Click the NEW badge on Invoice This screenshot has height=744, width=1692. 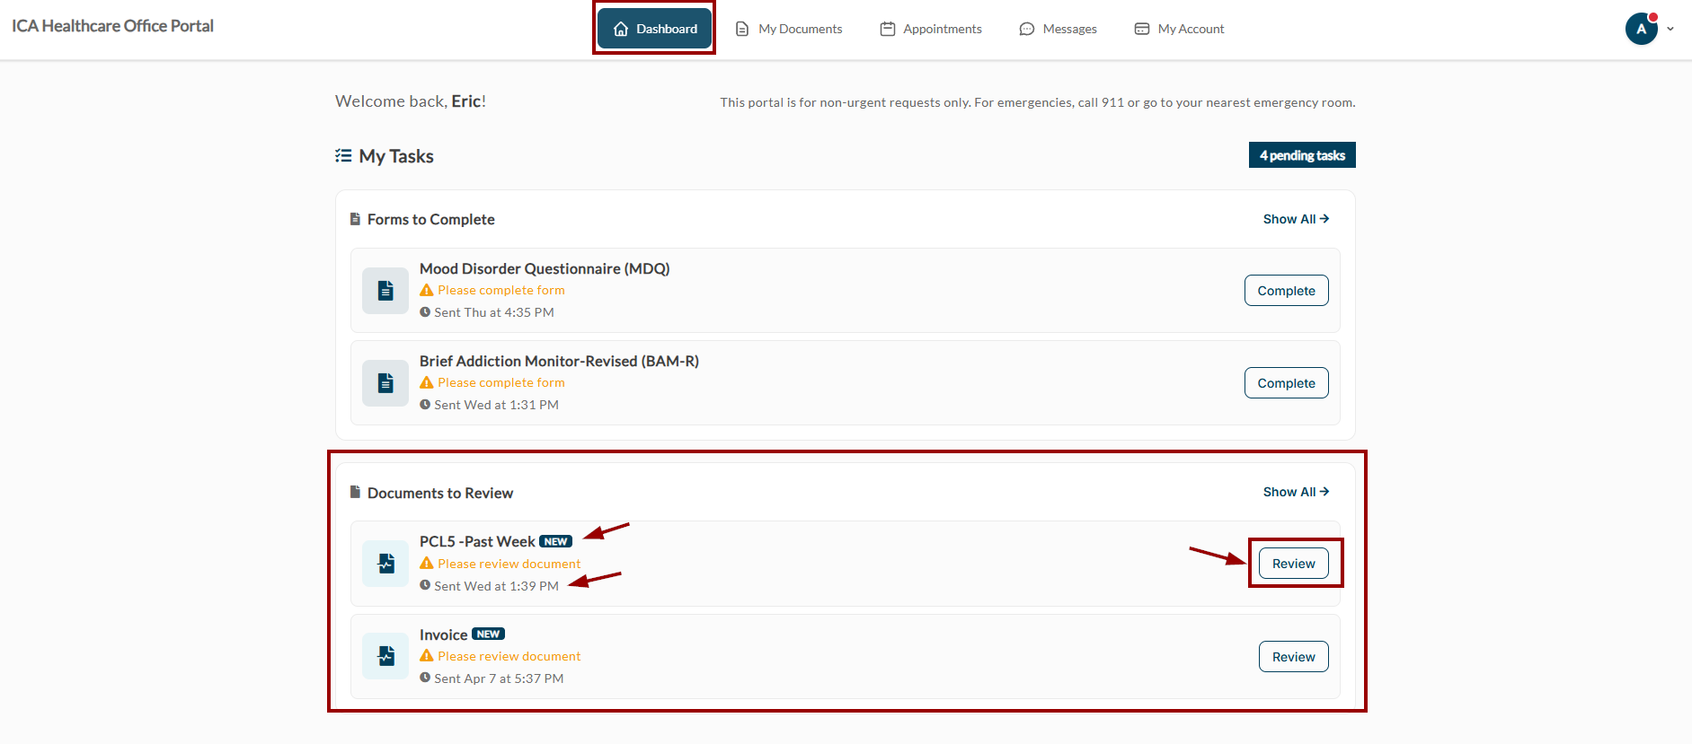[x=488, y=634]
